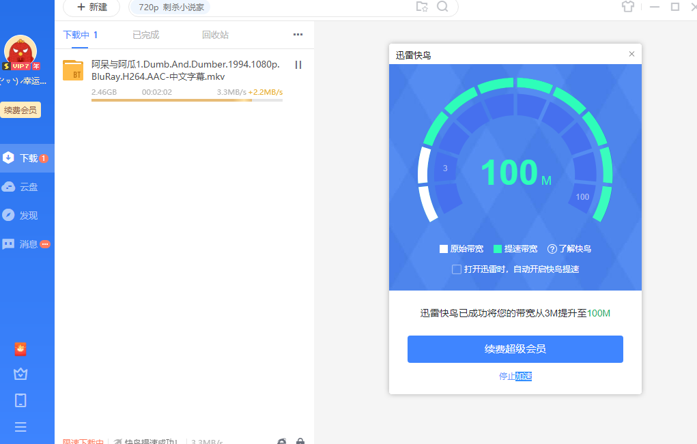Toggle the 原始带宽 legend checkbox
The width and height of the screenshot is (697, 444).
click(x=443, y=249)
